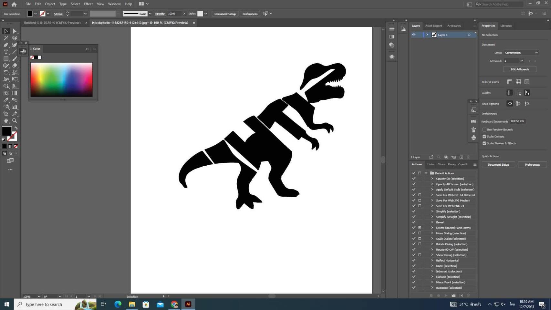The width and height of the screenshot is (551, 310).
Task: Open the Units dropdown showing Centimeters
Action: pyautogui.click(x=521, y=53)
